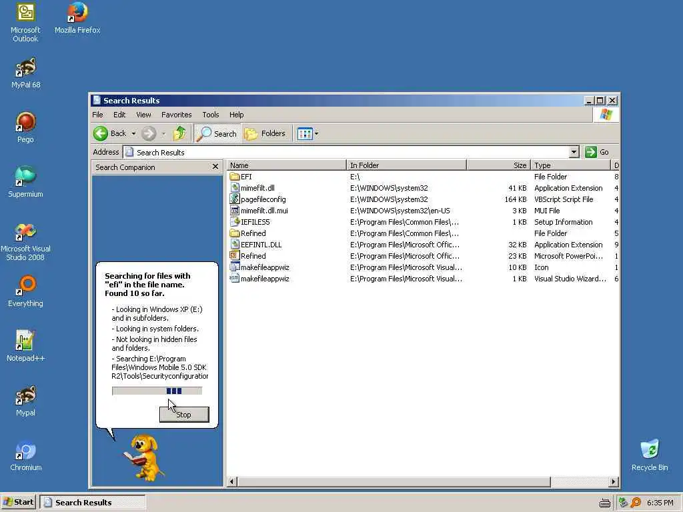Click the Rover search dog character

tap(145, 457)
